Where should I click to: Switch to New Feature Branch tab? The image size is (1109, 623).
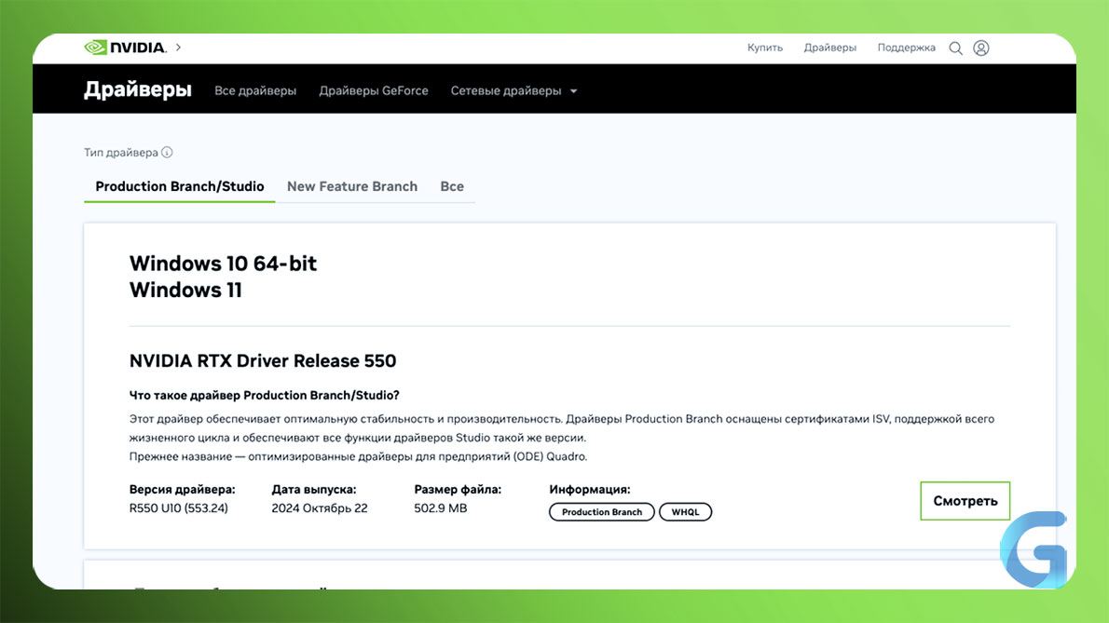[x=352, y=186]
